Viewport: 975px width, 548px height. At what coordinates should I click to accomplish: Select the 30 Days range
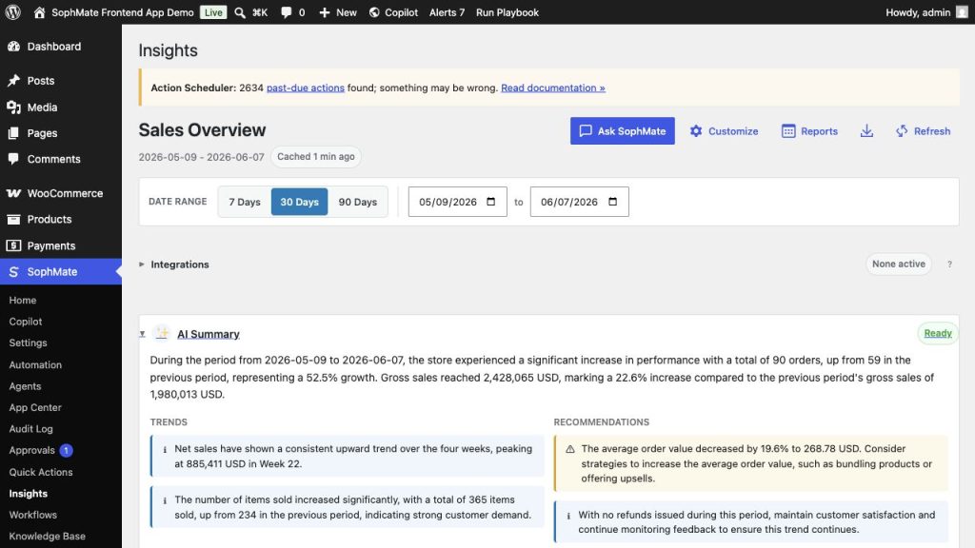299,202
